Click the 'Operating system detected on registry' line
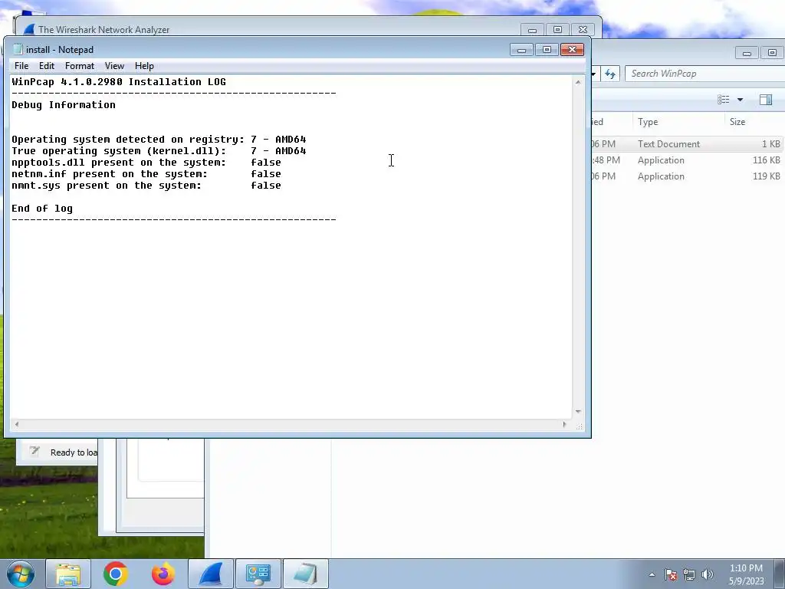The width and height of the screenshot is (785, 589). coord(159,140)
